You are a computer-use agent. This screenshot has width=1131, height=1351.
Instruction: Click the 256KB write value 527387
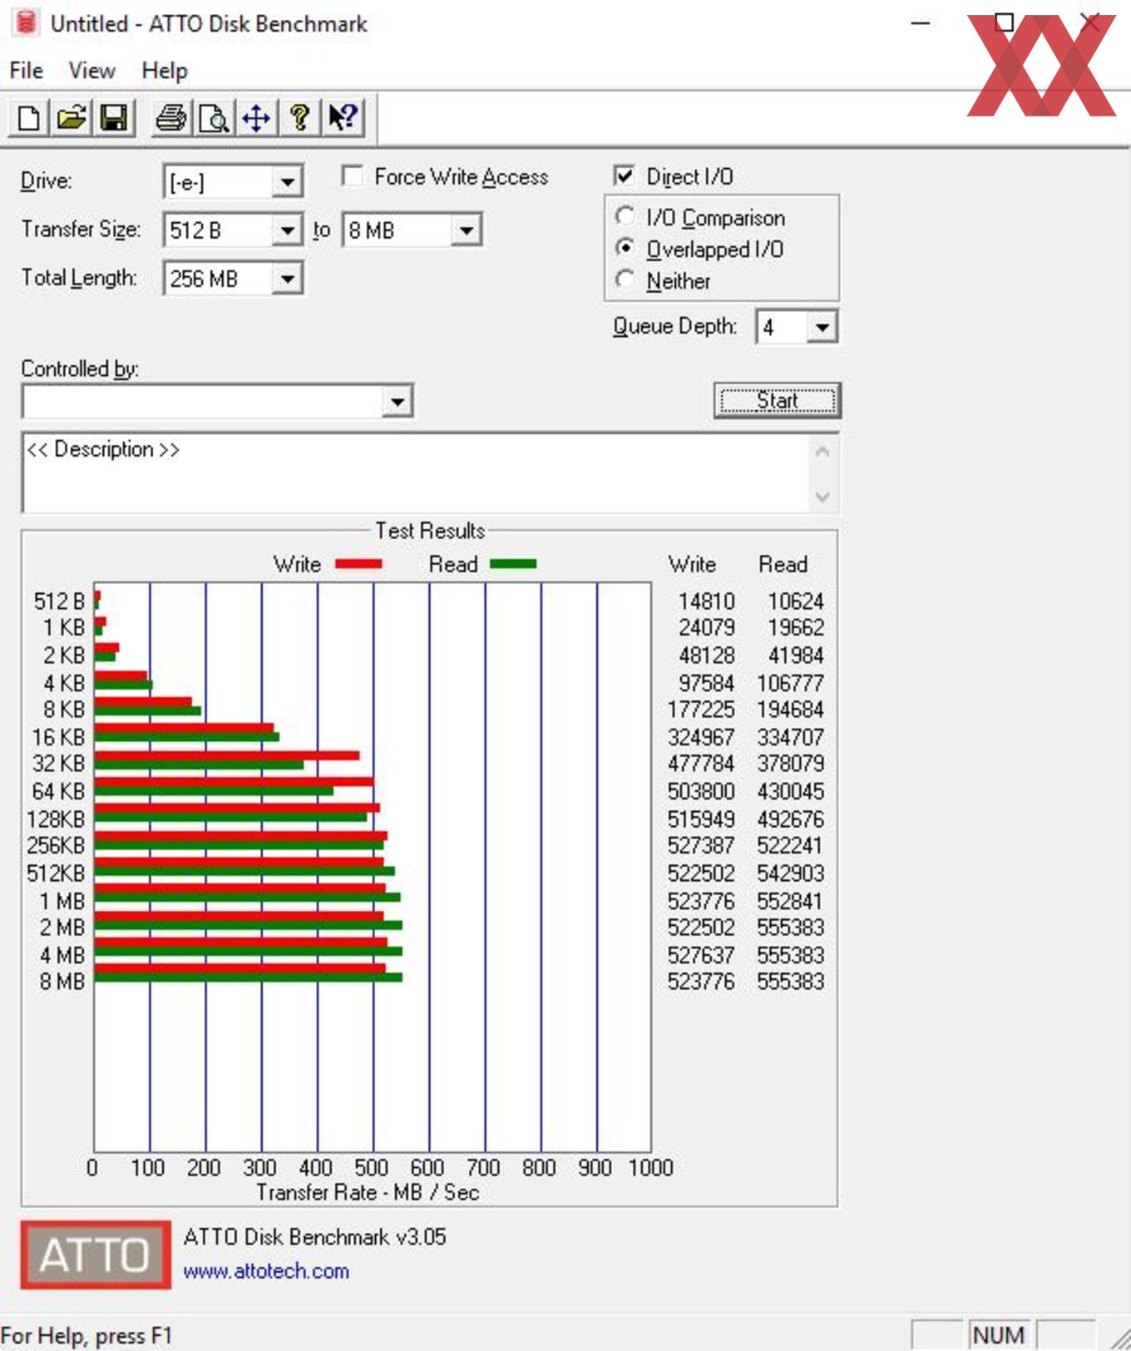pos(701,846)
